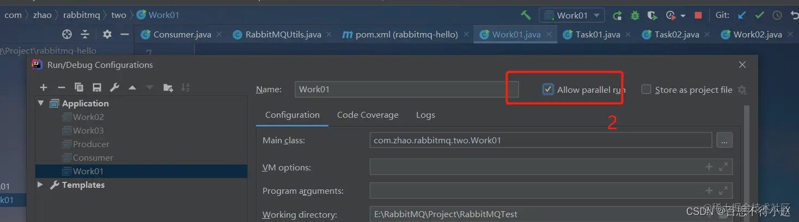This screenshot has height=222, width=799.
Task: Collapse the Application tree node
Action: [41, 103]
